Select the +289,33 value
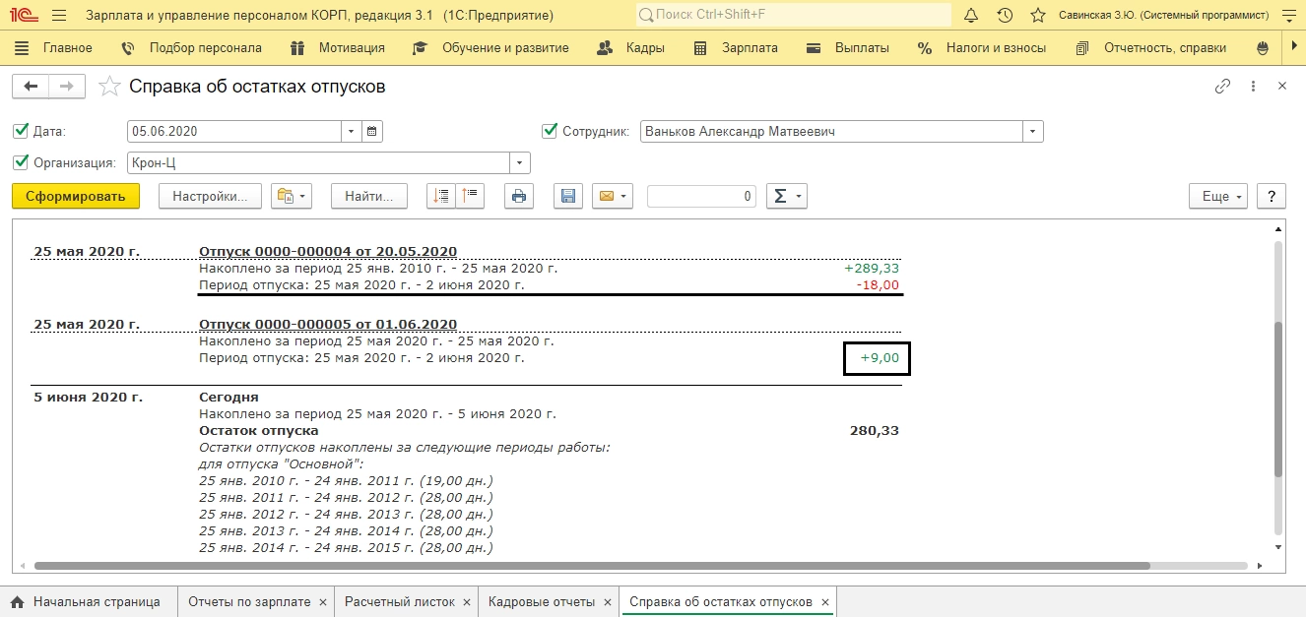The image size is (1306, 617). [x=872, y=268]
